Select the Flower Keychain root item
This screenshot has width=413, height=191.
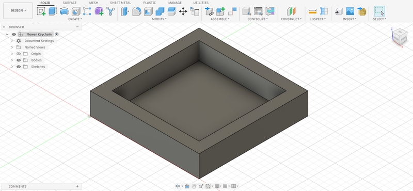(x=39, y=35)
